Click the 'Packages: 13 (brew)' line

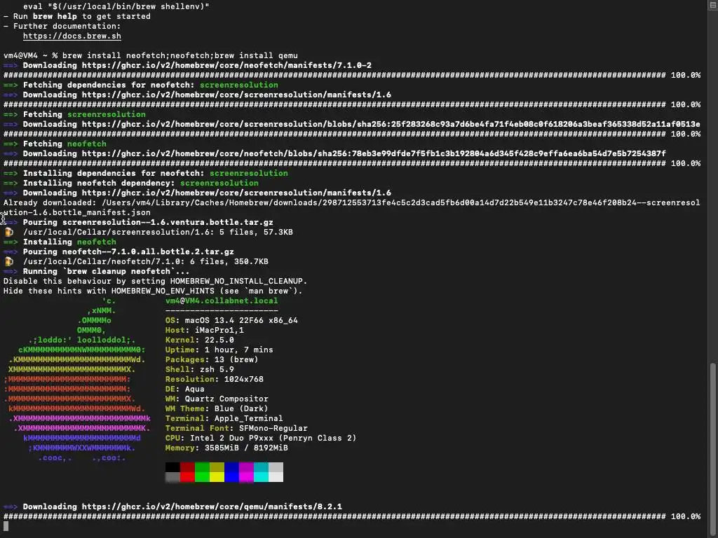click(212, 359)
